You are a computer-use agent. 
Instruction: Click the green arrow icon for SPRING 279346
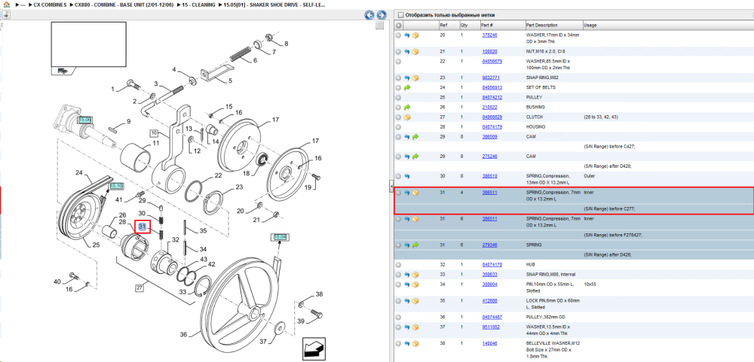tap(415, 245)
